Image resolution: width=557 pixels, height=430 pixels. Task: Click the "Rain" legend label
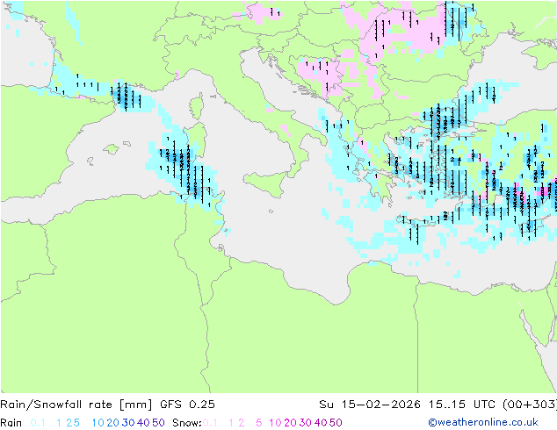[11, 423]
